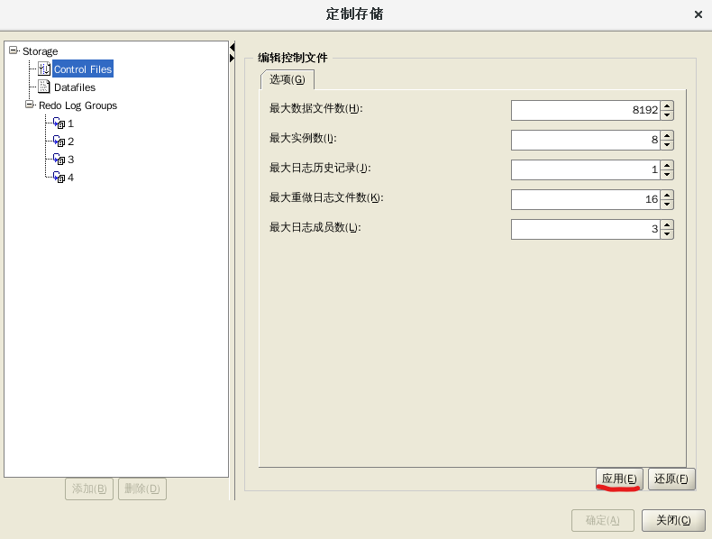Decrease 最大重做日志文件数 value
712x539 pixels.
click(x=667, y=205)
